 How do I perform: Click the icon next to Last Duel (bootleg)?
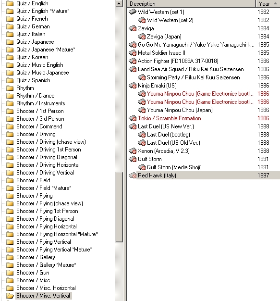tap(142, 135)
